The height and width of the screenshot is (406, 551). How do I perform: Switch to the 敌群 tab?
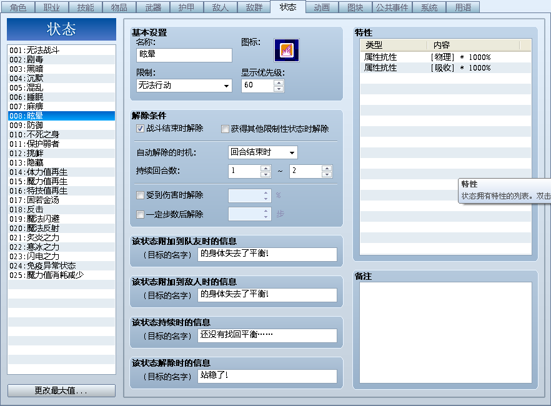(x=254, y=7)
